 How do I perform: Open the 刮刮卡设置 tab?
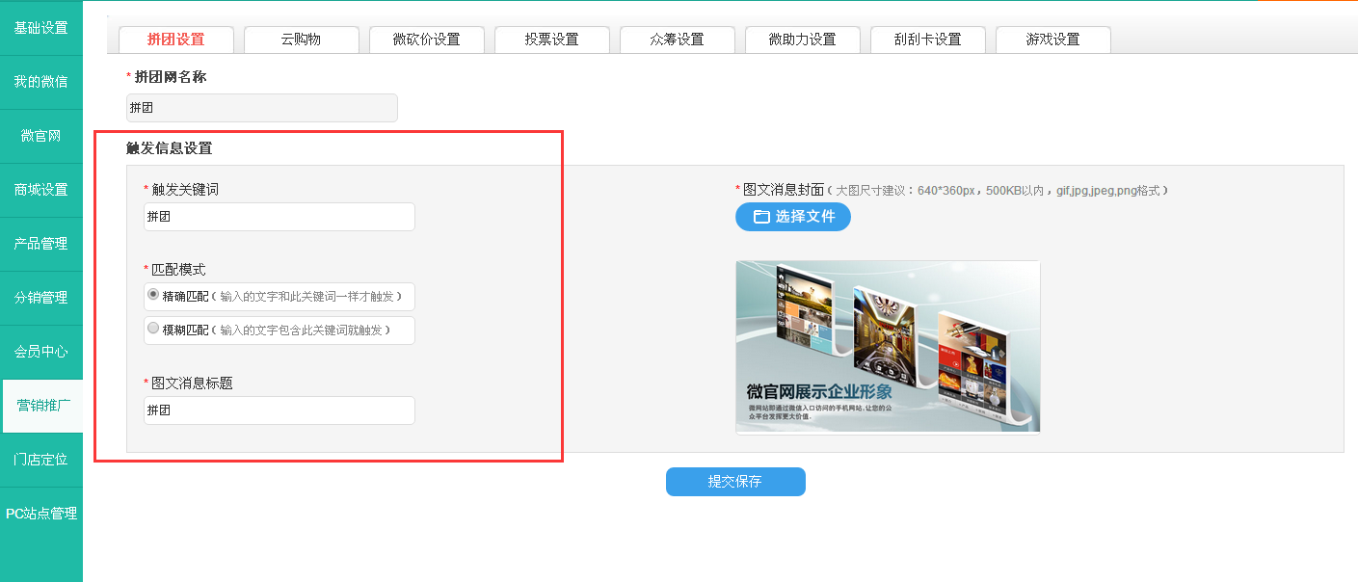click(927, 40)
